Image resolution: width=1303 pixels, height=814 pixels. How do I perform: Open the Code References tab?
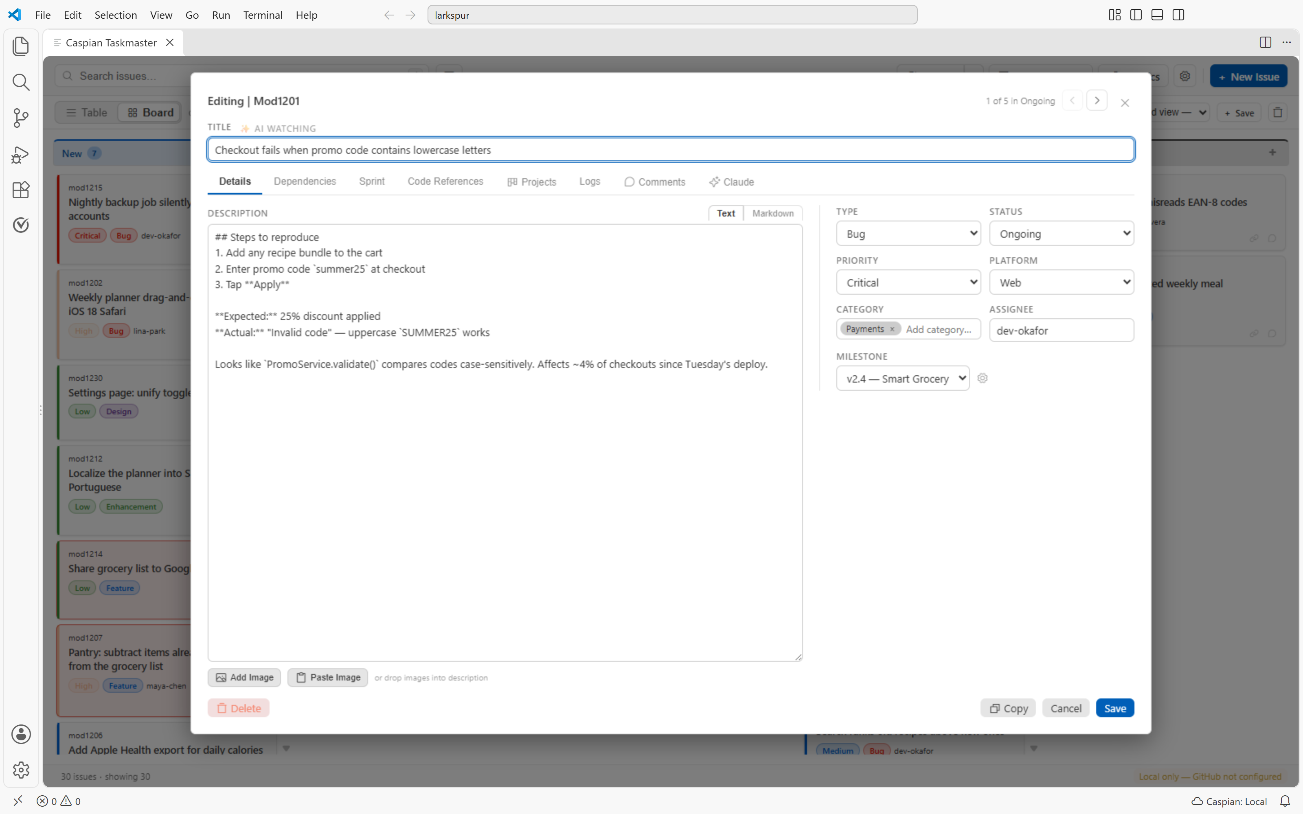coord(445,182)
